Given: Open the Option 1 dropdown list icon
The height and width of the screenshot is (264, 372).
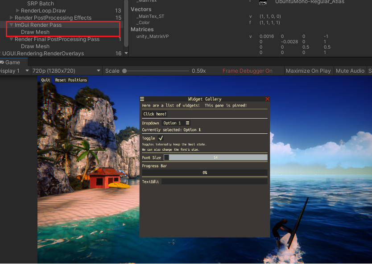Looking at the screenshot, I should [x=187, y=123].
